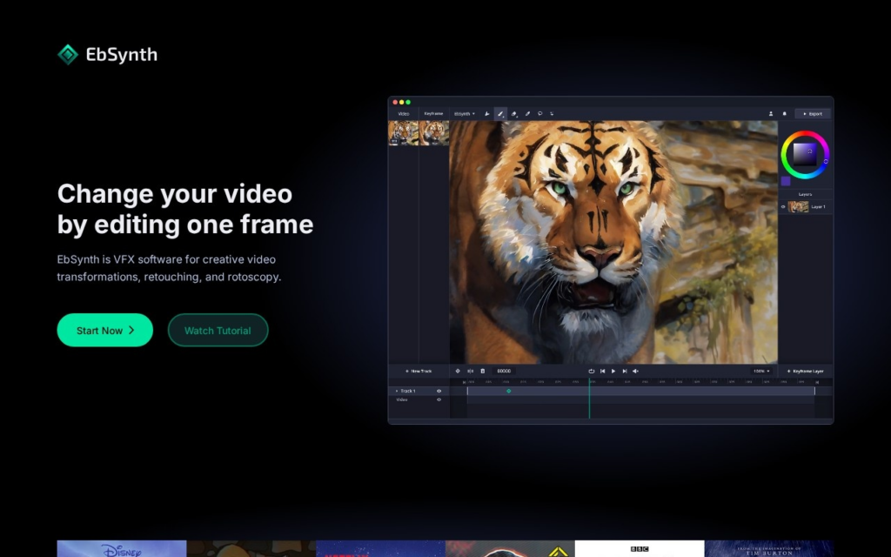Open the user account icon
The height and width of the screenshot is (557, 891).
point(771,114)
